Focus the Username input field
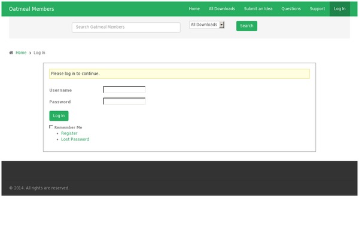 124,90
